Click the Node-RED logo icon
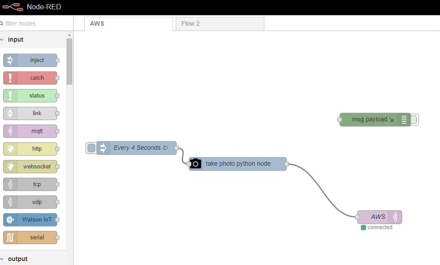The height and width of the screenshot is (265, 440). pos(13,7)
